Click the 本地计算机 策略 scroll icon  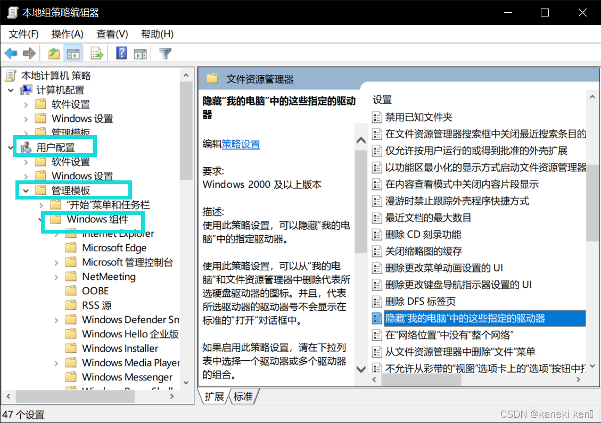tap(11, 76)
